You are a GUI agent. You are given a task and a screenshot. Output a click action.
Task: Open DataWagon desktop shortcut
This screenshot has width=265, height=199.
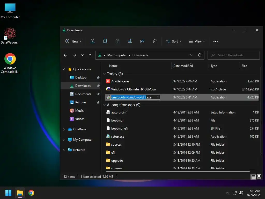(10, 36)
